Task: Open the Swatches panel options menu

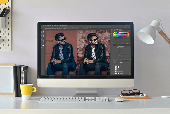Action: tap(130, 29)
